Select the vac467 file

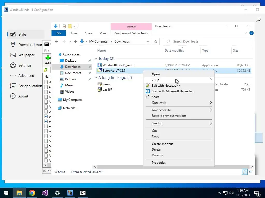[x=107, y=89]
